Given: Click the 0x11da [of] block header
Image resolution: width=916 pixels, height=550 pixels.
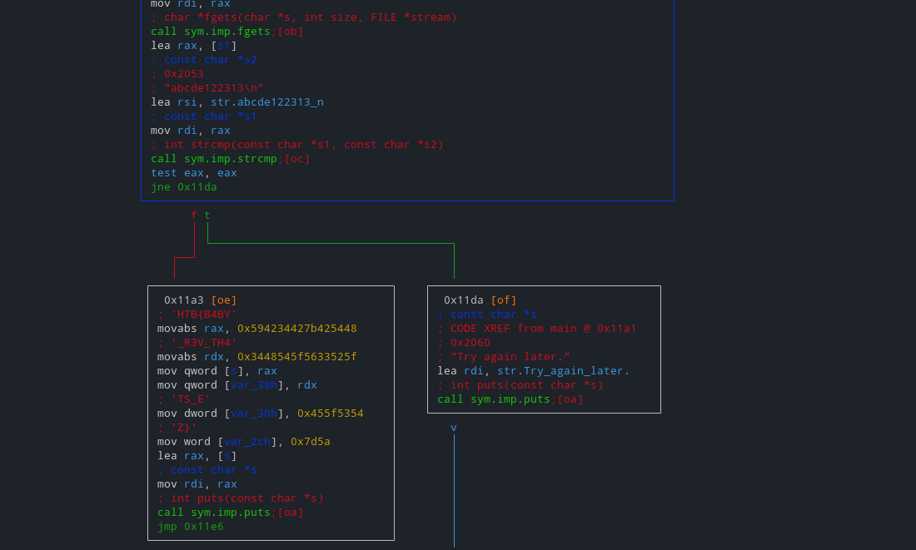Looking at the screenshot, I should [x=480, y=300].
